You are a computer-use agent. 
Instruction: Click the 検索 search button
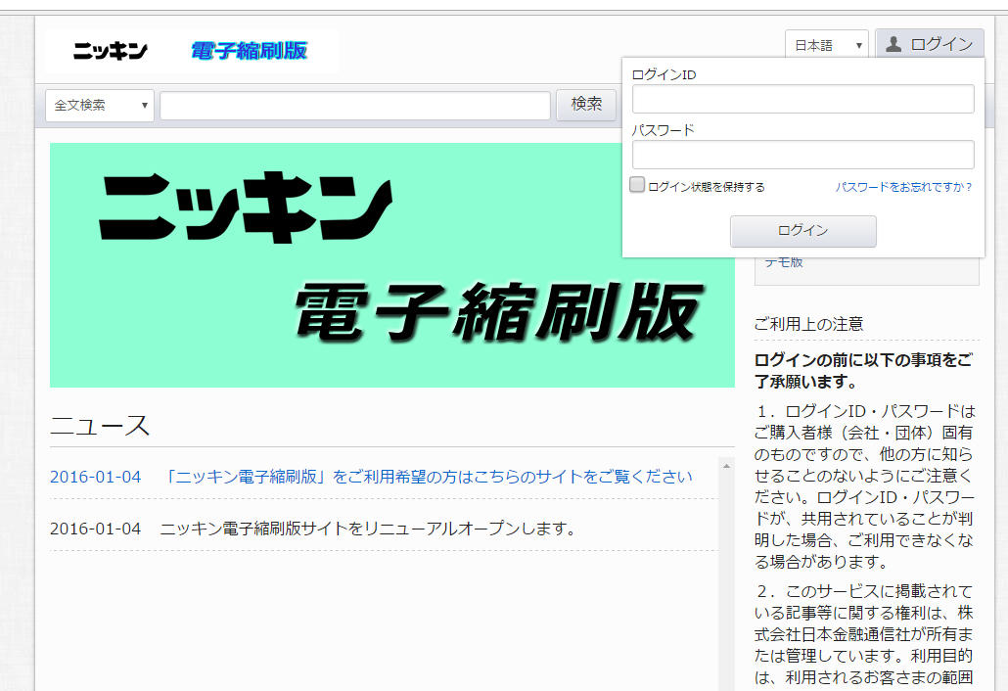pyautogui.click(x=586, y=104)
